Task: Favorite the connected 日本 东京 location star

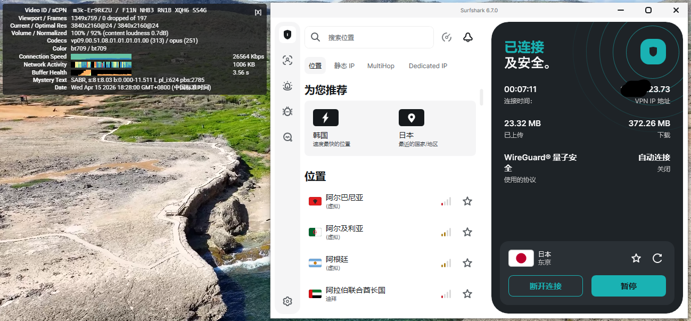Action: click(636, 258)
